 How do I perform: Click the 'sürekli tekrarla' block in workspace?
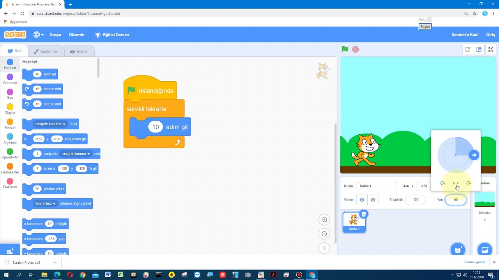click(x=146, y=109)
